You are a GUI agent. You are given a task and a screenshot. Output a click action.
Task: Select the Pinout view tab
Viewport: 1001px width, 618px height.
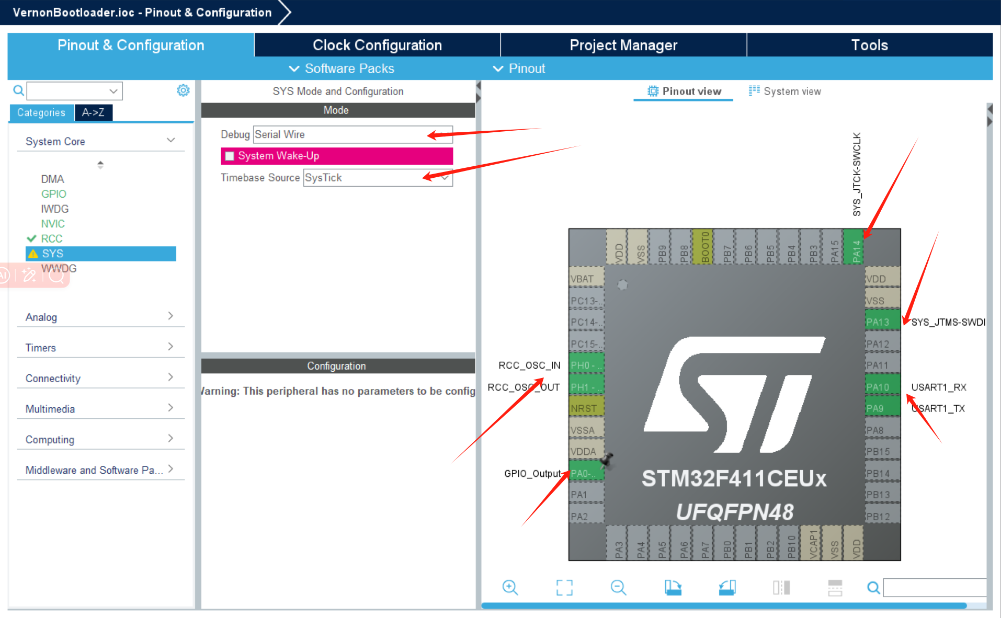(684, 91)
